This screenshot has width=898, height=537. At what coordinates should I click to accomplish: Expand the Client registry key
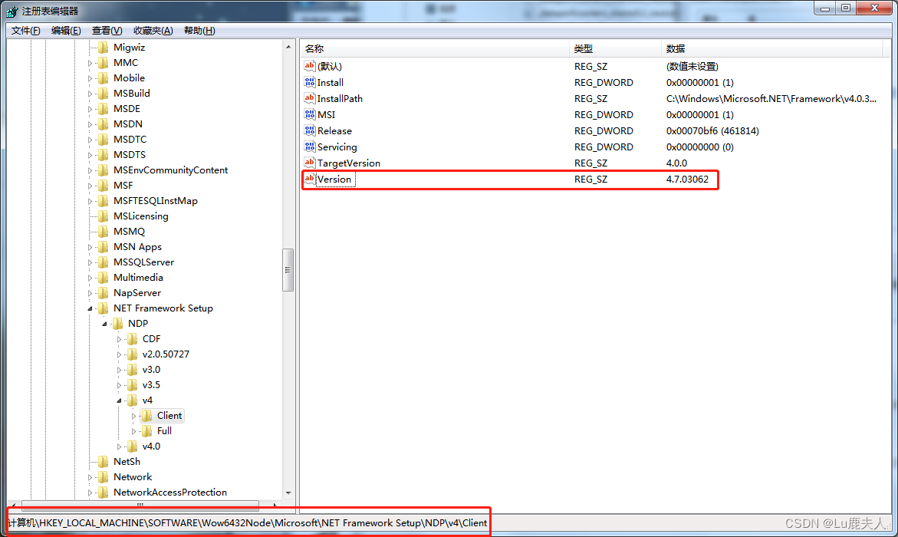pyautogui.click(x=133, y=415)
